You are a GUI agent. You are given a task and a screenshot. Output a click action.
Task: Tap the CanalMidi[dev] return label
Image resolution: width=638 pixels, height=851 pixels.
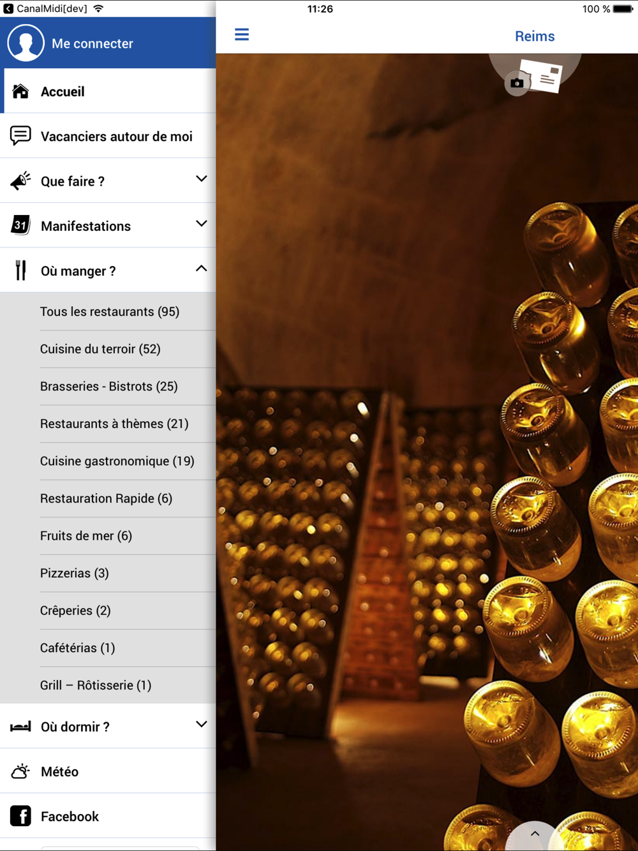(52, 9)
